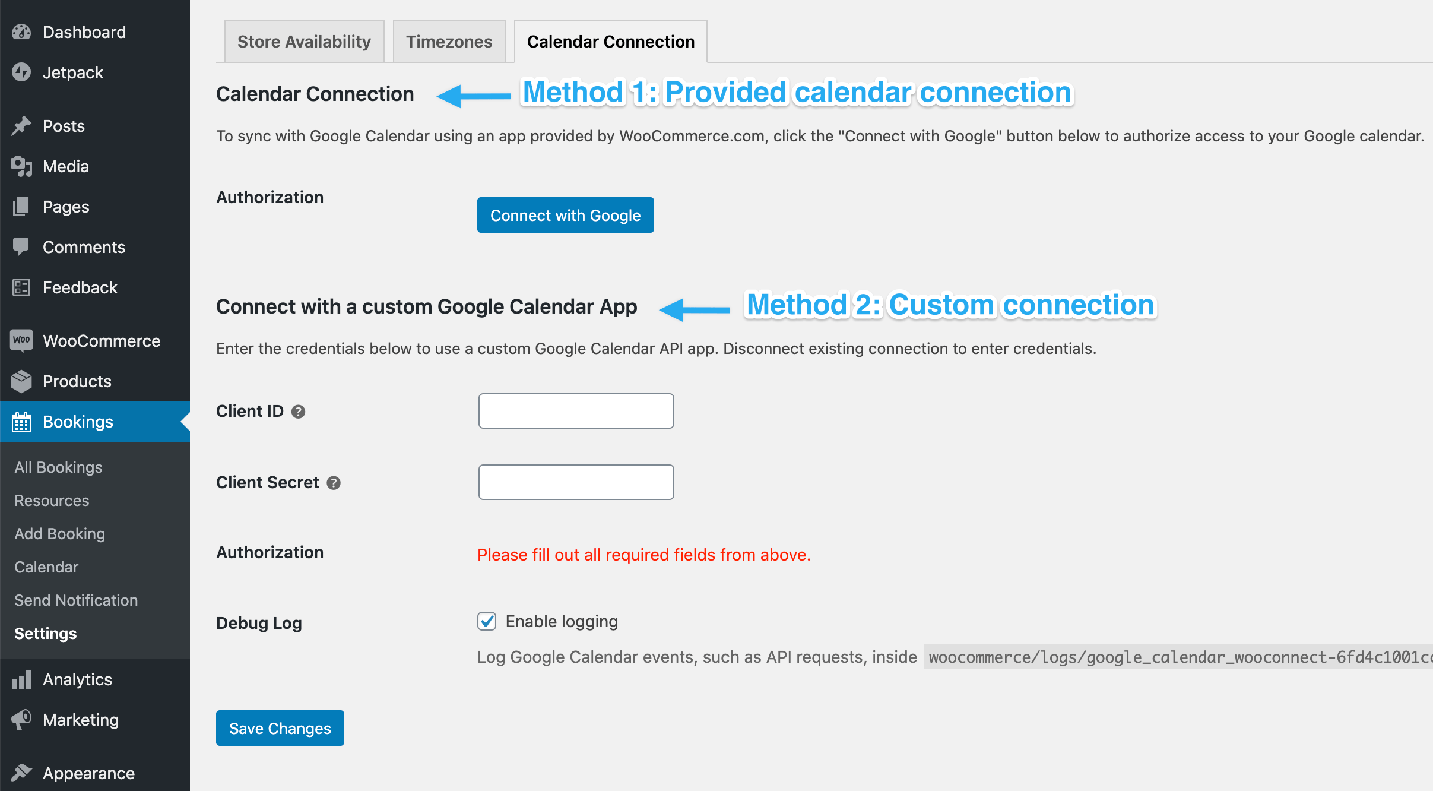Open the Feedback icon
This screenshot has height=791, width=1433.
[21, 287]
